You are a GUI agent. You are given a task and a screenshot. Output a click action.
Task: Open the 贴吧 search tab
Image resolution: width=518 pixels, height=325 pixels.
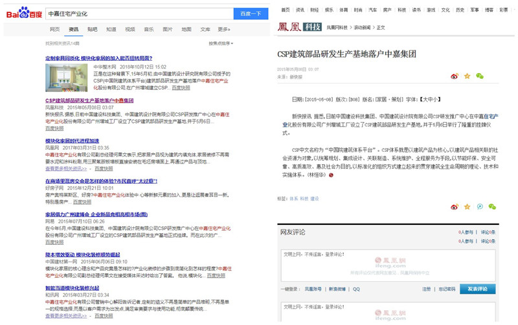(x=93, y=29)
